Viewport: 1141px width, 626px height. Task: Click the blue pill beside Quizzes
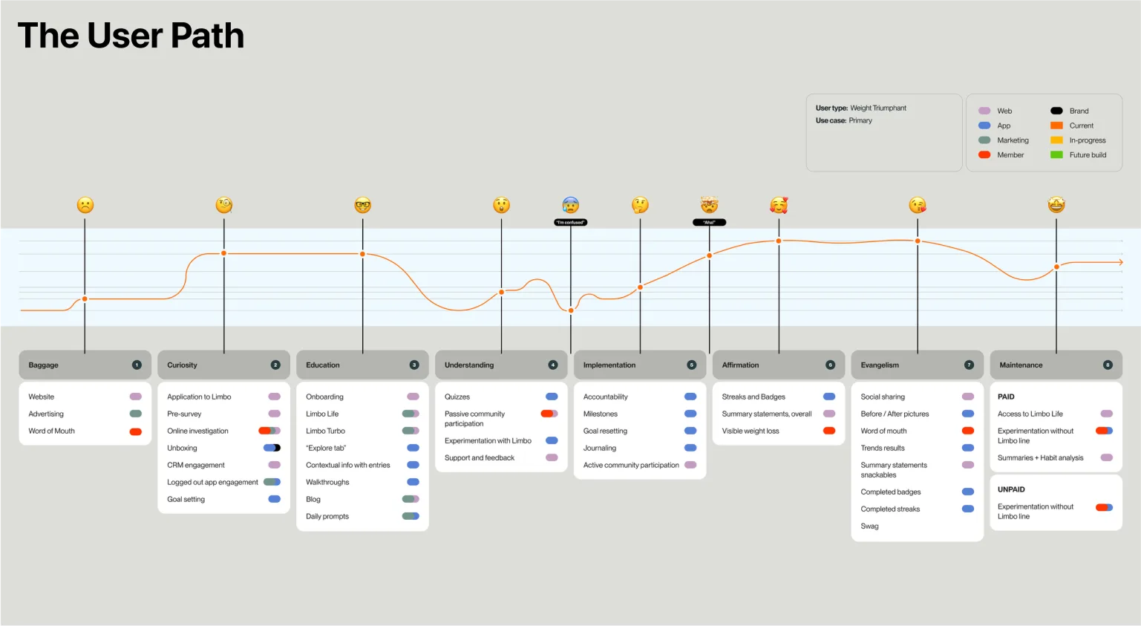(x=552, y=397)
